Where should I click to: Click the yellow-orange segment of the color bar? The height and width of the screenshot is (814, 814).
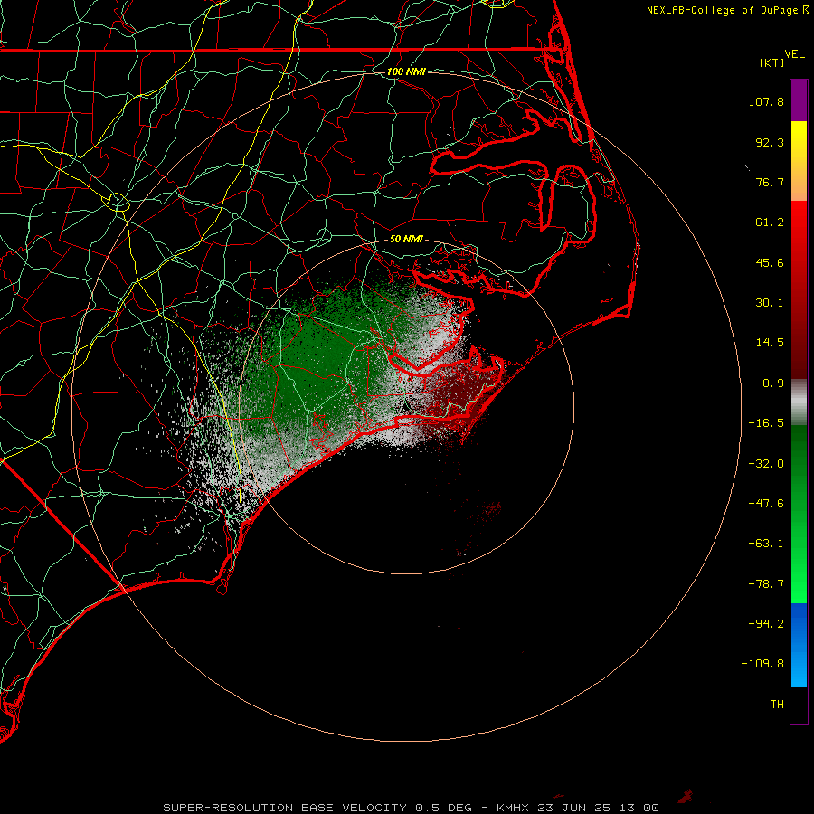tap(799, 161)
